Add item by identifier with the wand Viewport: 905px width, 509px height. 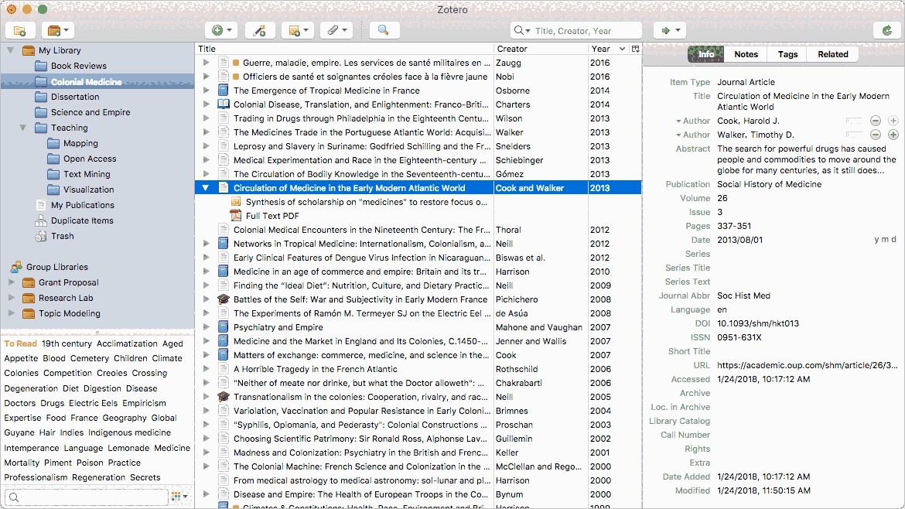[x=259, y=30]
